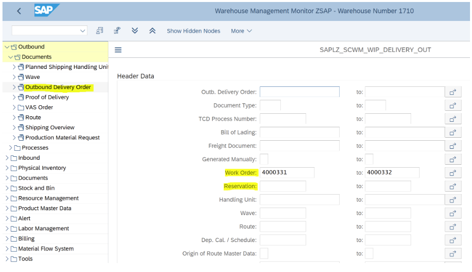Open multiple selection for Wave
The width and height of the screenshot is (472, 272).
point(453,213)
